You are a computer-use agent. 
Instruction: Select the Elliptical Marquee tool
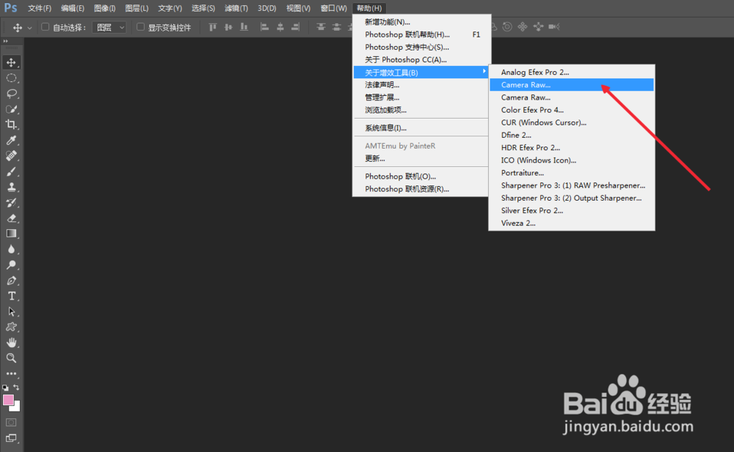tap(11, 78)
